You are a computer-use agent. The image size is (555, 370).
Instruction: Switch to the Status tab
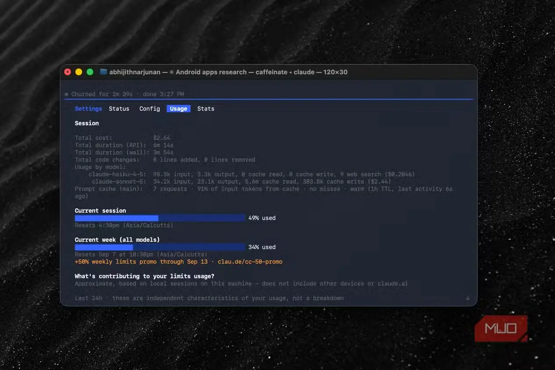point(119,109)
